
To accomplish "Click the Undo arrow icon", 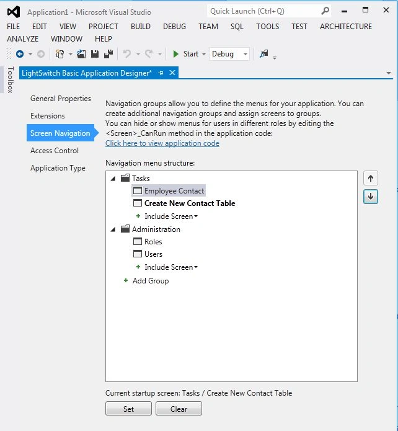I will (x=127, y=53).
